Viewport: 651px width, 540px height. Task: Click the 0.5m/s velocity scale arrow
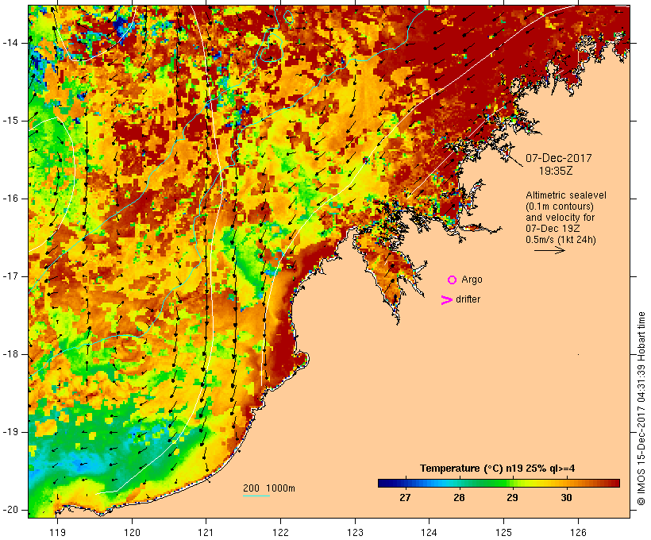click(549, 250)
